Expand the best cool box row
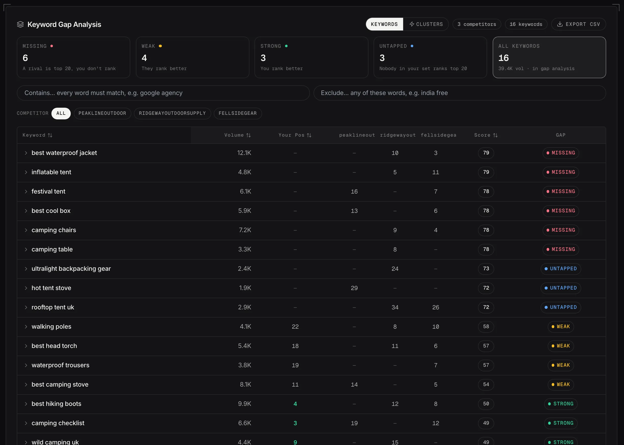624x445 pixels. [26, 211]
